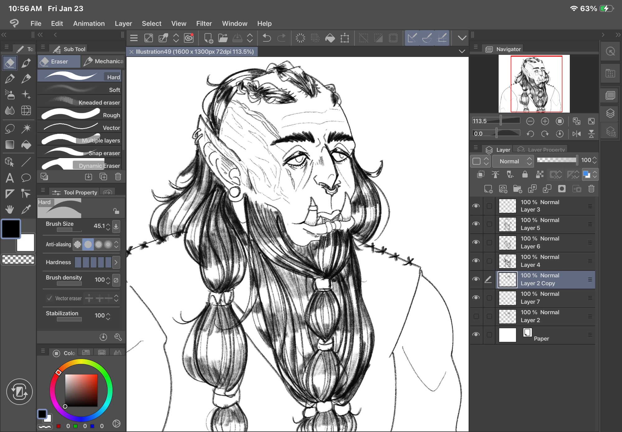Hide Layer 3 visibility eye

pyautogui.click(x=476, y=206)
